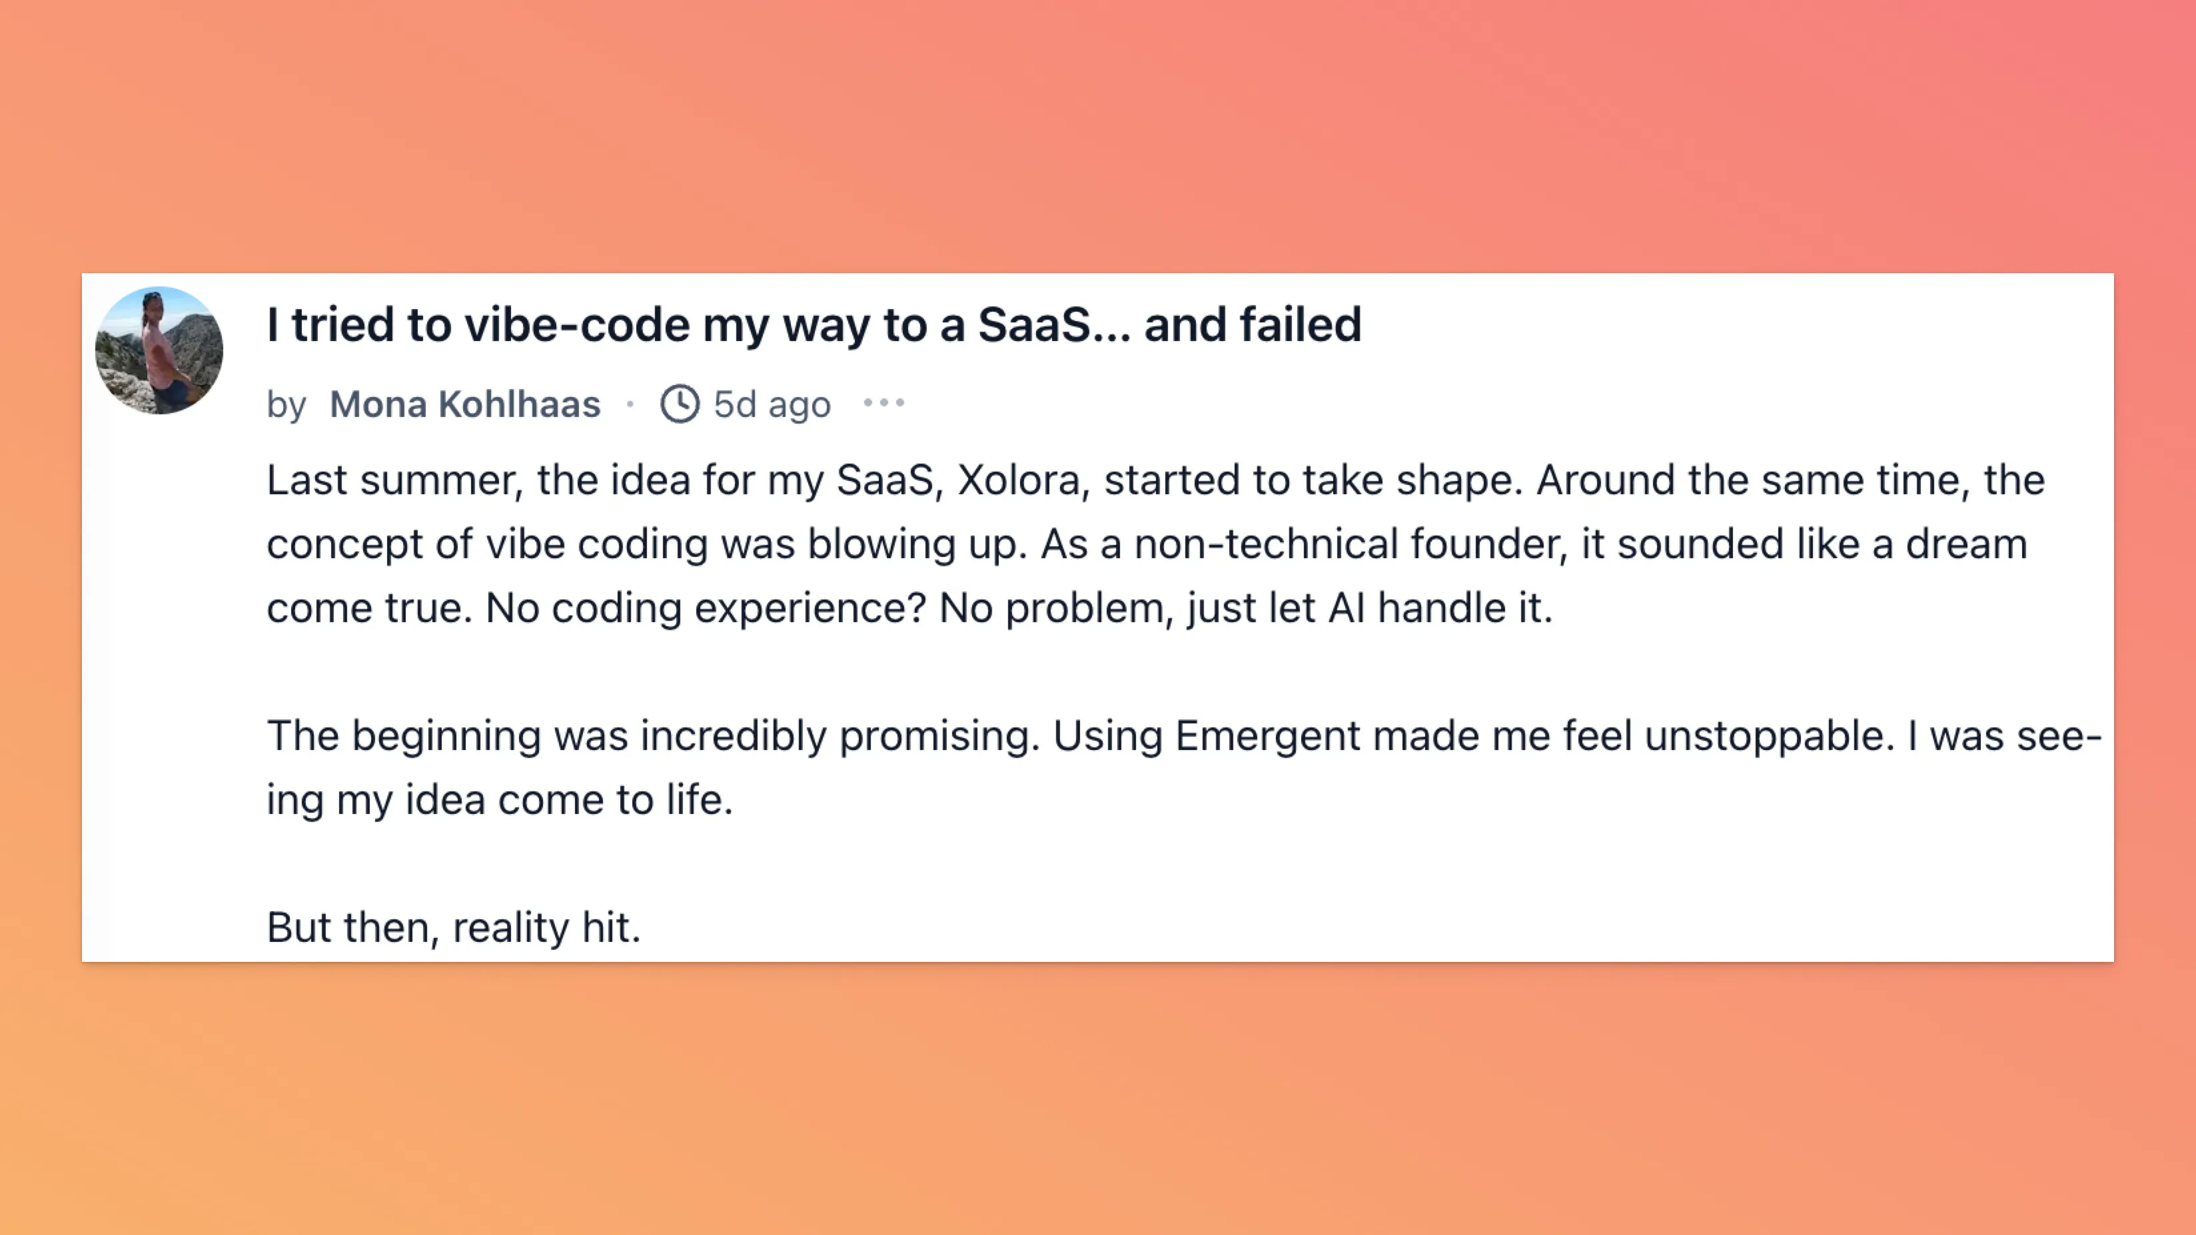
Task: Click the 'Last summer' opening paragraph line
Action: tap(1156, 480)
